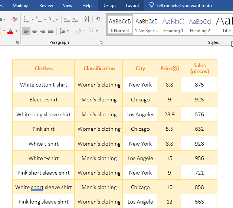Click the red font color button
This screenshot has height=208, width=233.
pos(10,31)
